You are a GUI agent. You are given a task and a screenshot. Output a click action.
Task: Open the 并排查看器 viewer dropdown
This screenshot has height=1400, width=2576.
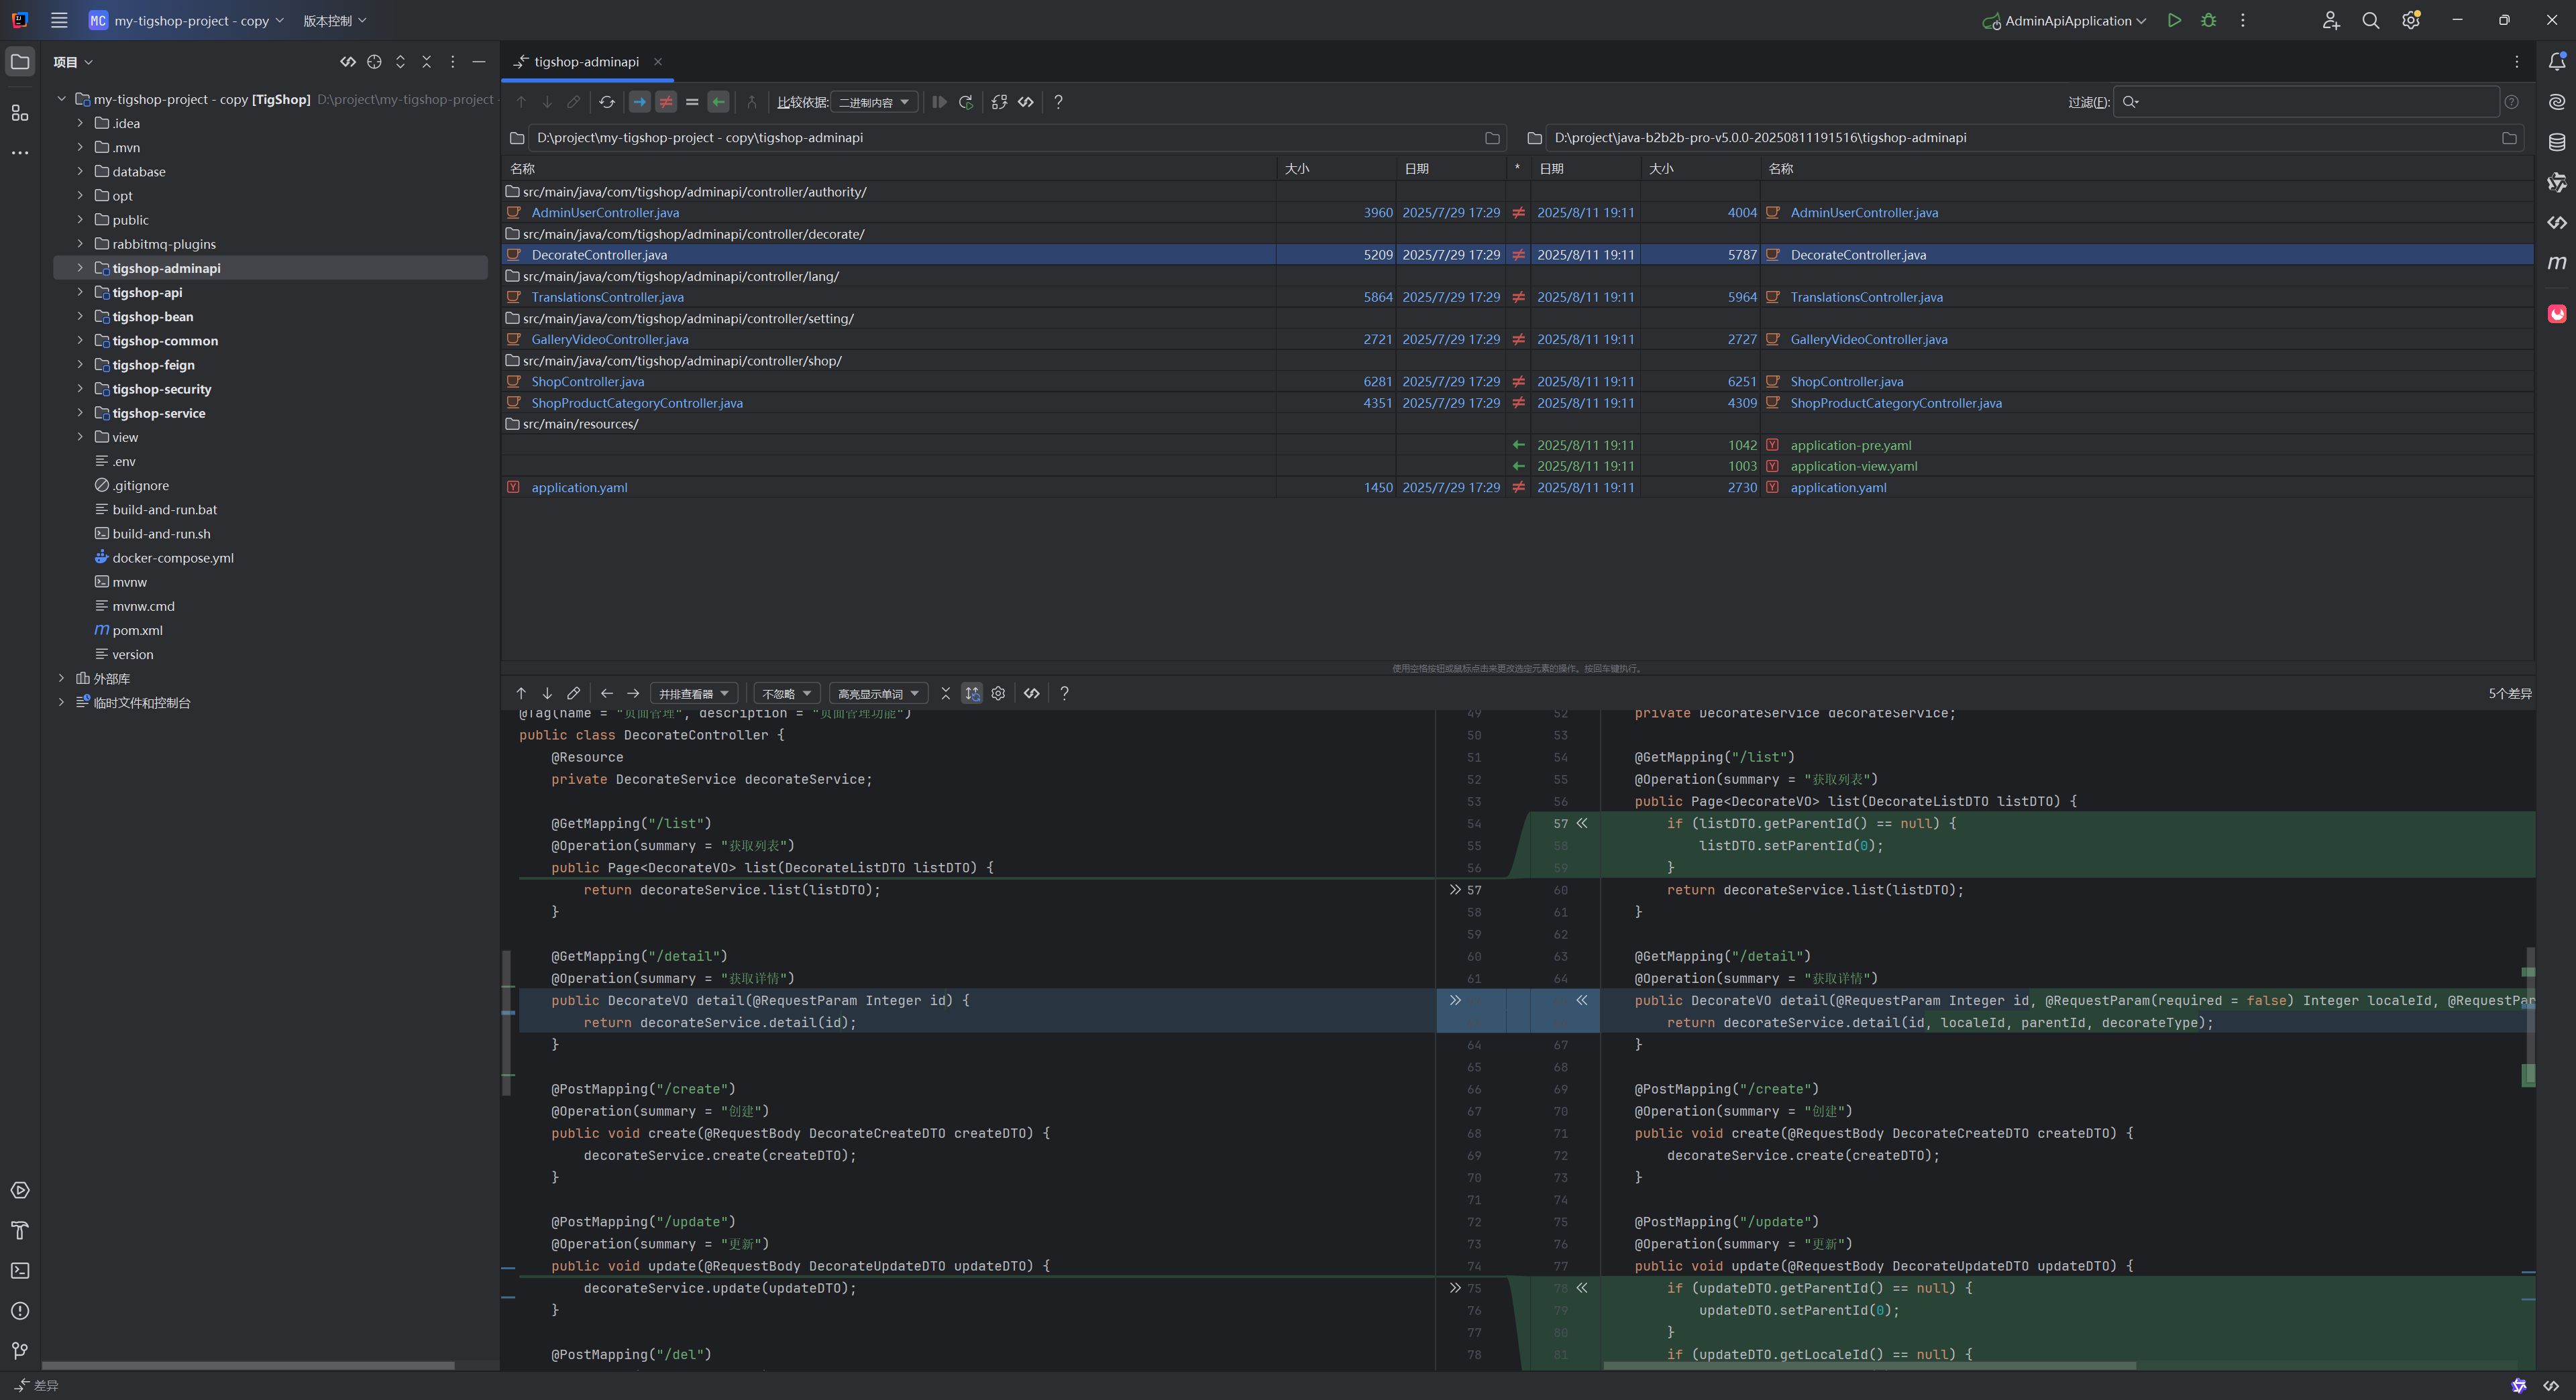point(694,693)
